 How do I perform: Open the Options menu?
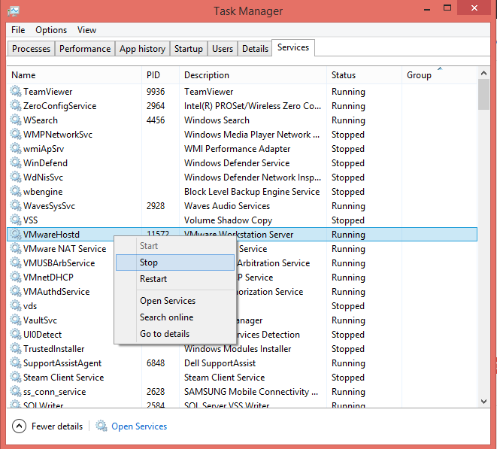51,30
